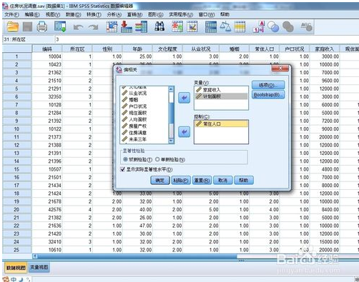
Task: Select 家庭收入 in the Variables box
Action: tap(221, 90)
